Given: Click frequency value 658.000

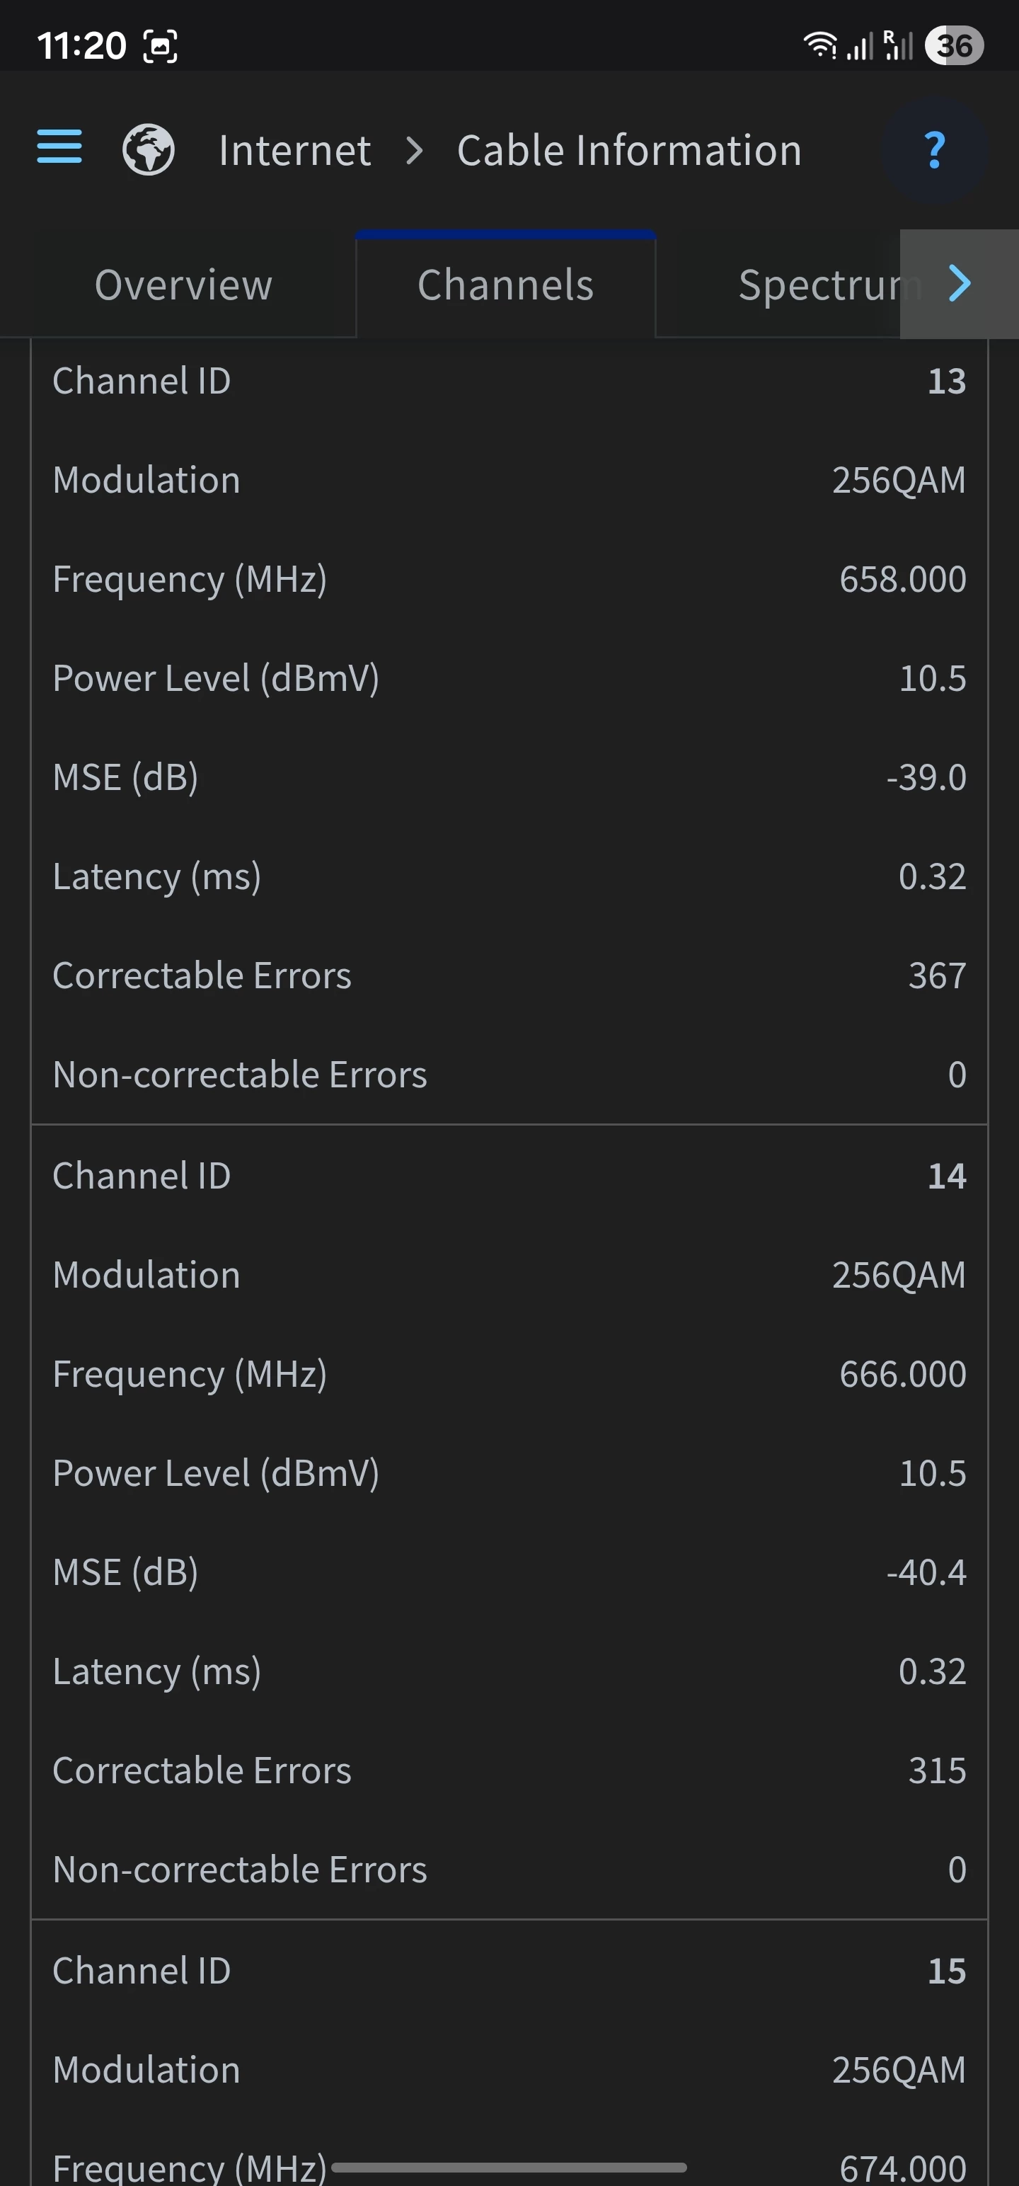Looking at the screenshot, I should click(902, 580).
